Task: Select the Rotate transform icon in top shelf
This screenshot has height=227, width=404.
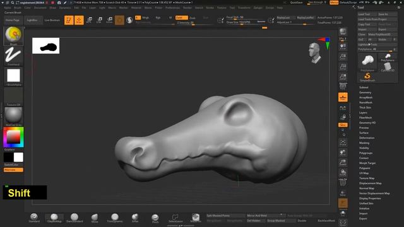Action: point(109,20)
